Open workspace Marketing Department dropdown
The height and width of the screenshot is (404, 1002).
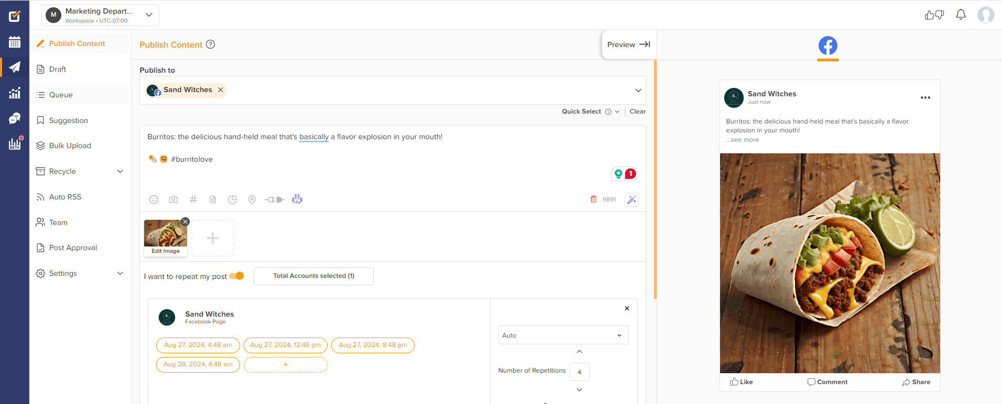pyautogui.click(x=100, y=15)
